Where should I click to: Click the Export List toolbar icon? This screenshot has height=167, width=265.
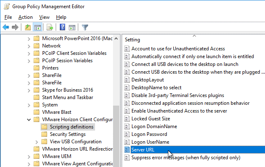coord(50,27)
